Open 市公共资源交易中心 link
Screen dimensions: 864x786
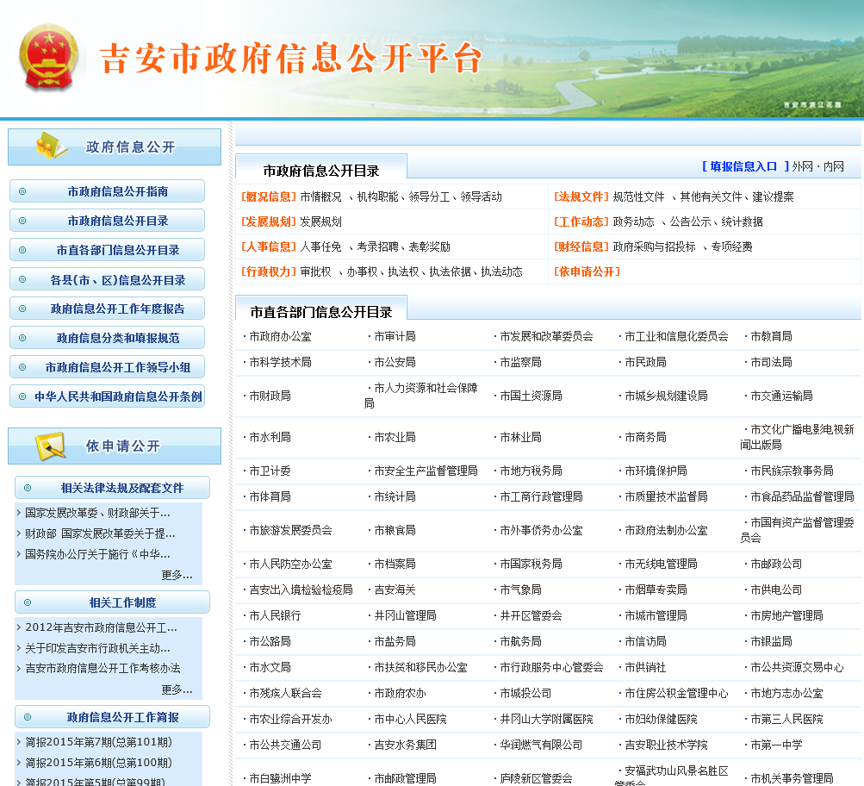coord(797,667)
